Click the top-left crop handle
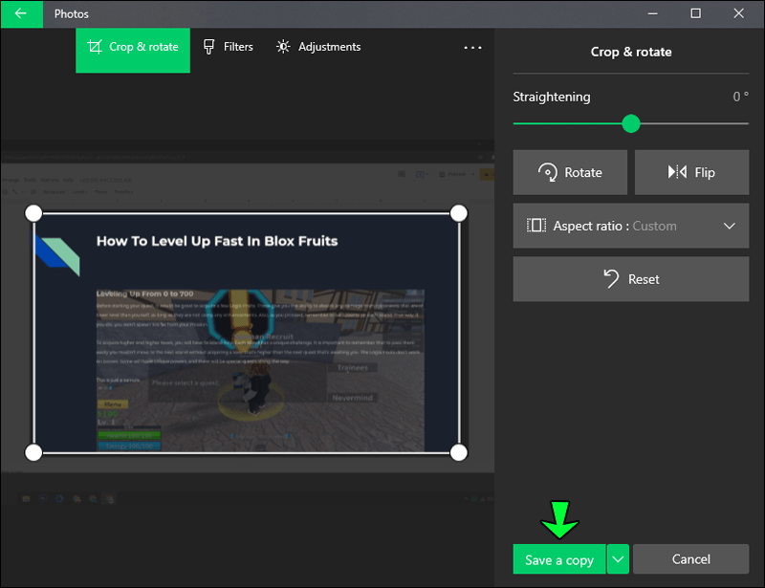The image size is (765, 588). [x=33, y=213]
